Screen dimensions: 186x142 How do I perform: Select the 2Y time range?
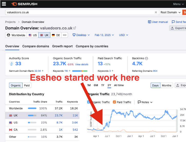point(109,85)
